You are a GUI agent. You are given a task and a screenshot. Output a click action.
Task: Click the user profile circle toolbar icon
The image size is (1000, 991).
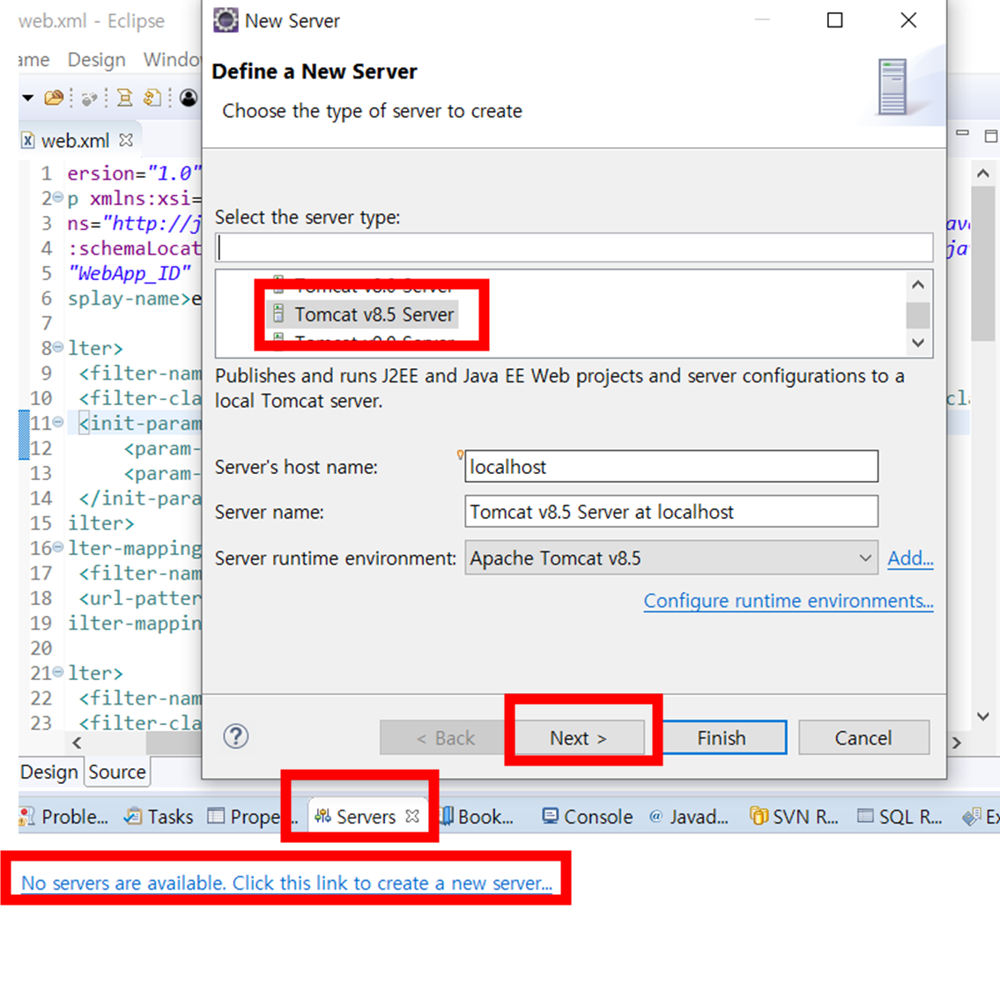tap(189, 98)
